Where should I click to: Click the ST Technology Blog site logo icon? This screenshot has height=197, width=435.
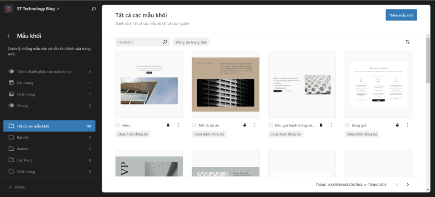8,9
